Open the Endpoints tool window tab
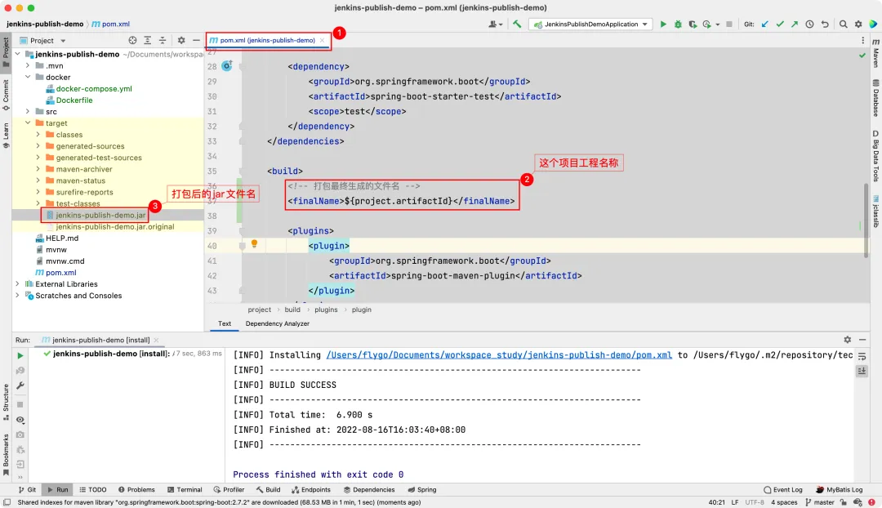Image resolution: width=882 pixels, height=508 pixels. (310, 489)
